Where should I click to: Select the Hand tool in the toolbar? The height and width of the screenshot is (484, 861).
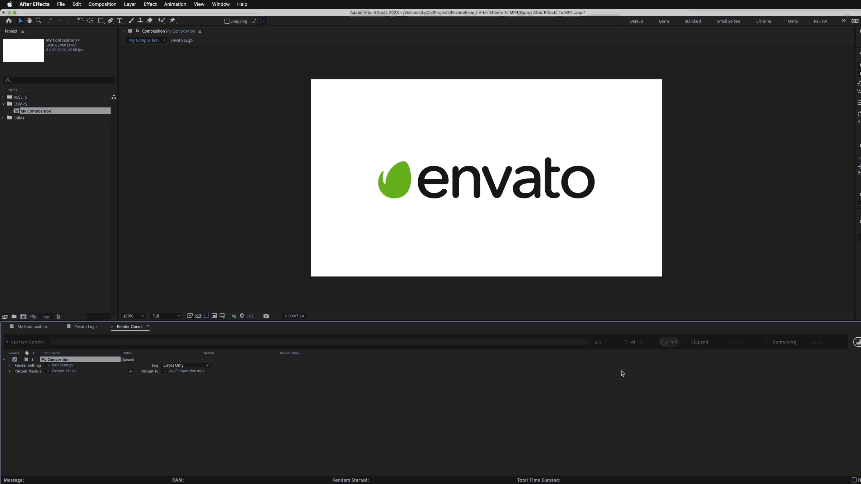point(29,20)
